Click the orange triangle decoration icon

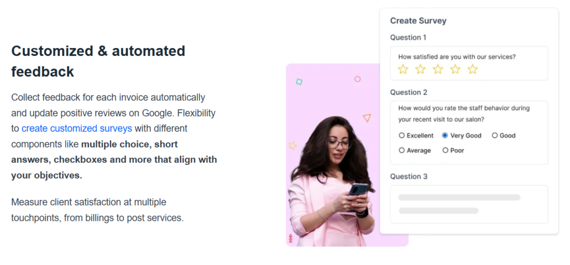tap(367, 118)
